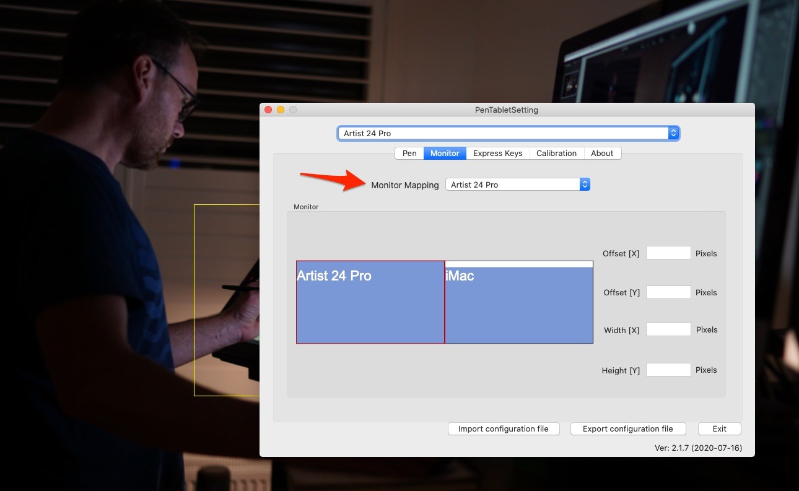Open the Artist 24 Pro device selector dropdown
This screenshot has width=799, height=491.
coord(508,133)
